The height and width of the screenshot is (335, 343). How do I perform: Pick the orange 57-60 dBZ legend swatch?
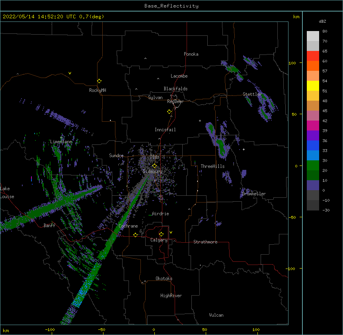click(313, 66)
